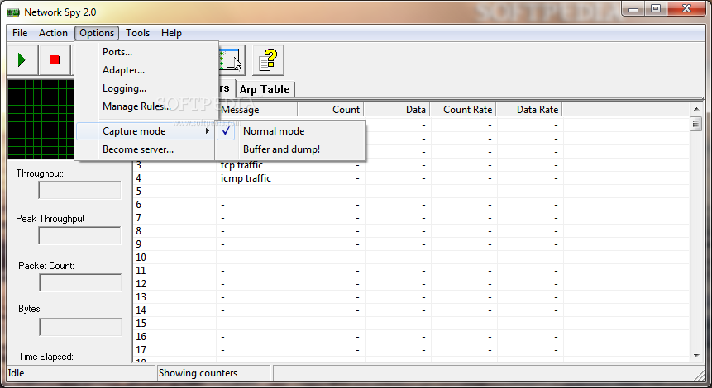
Task: Click the Throughput readout field
Action: [x=79, y=190]
